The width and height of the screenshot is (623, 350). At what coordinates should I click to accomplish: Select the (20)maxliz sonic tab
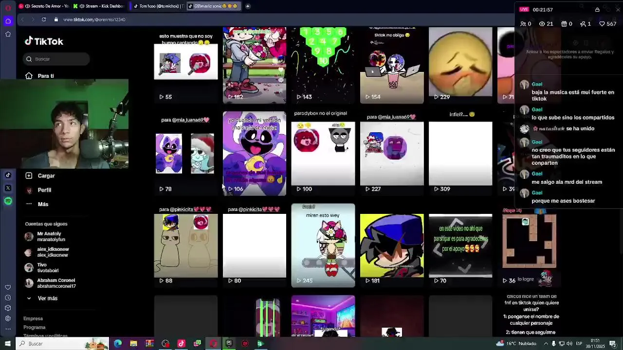coord(213,6)
